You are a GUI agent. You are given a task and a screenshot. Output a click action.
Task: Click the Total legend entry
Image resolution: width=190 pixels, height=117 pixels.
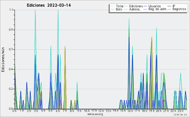point(119,6)
